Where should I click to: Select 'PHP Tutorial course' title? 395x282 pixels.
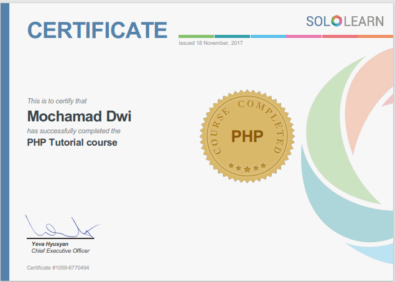(x=72, y=143)
